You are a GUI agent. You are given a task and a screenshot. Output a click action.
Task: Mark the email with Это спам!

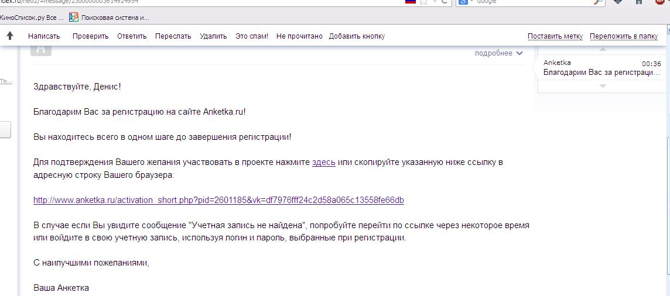point(252,36)
